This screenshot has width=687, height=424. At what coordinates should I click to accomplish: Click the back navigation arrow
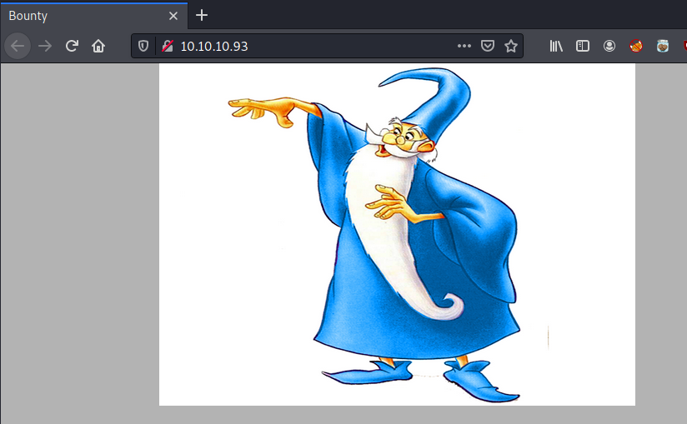[18, 46]
